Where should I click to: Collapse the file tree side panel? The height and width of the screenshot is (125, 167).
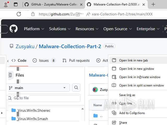10,75
